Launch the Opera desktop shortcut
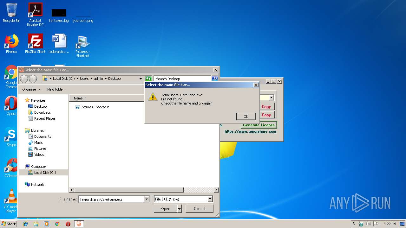Screen dimensions: 406x228 (11, 106)
